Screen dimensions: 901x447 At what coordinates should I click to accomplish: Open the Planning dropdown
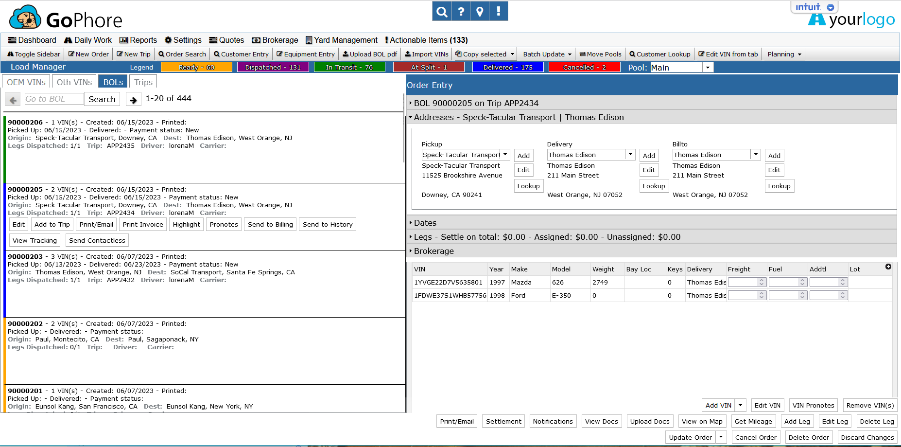pyautogui.click(x=784, y=54)
